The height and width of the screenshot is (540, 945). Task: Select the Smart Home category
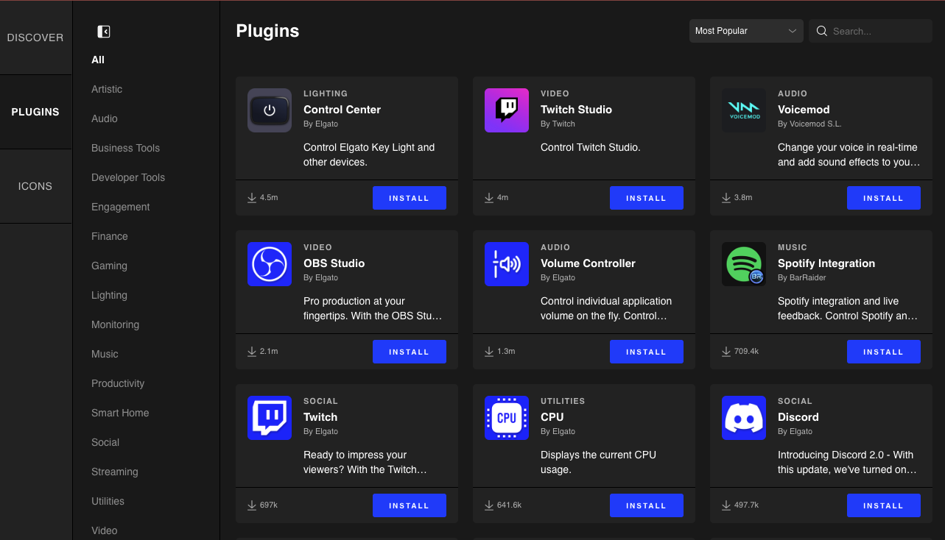coord(120,413)
